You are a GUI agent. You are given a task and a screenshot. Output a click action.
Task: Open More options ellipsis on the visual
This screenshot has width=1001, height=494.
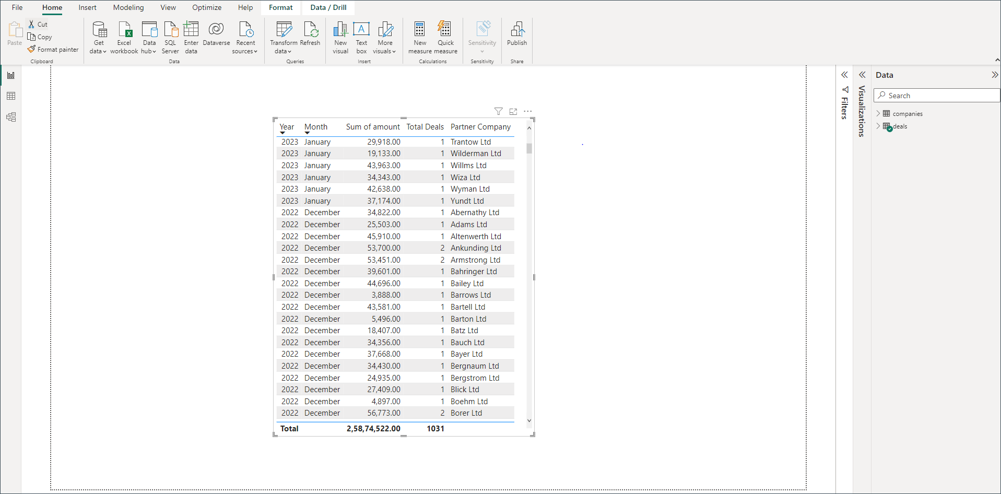pyautogui.click(x=528, y=111)
